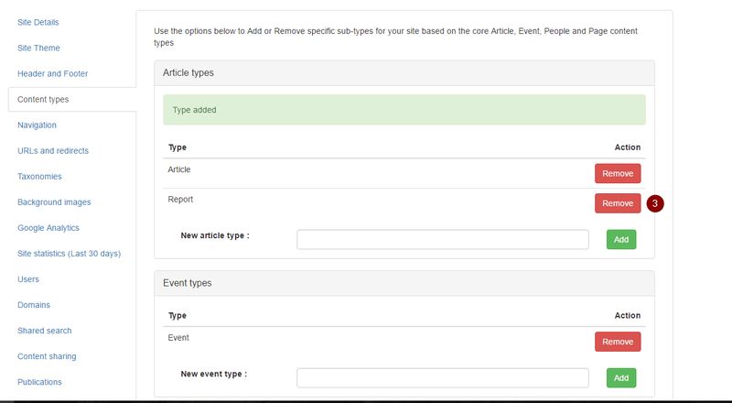Click the New event type field
This screenshot has height=403, width=732.
[x=442, y=377]
